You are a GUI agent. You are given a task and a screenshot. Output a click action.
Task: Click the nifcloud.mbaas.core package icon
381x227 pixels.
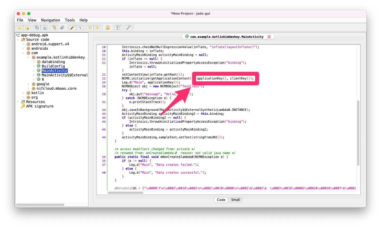tap(33, 89)
